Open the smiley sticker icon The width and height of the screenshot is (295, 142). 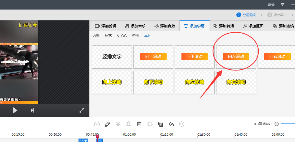(x=182, y=124)
